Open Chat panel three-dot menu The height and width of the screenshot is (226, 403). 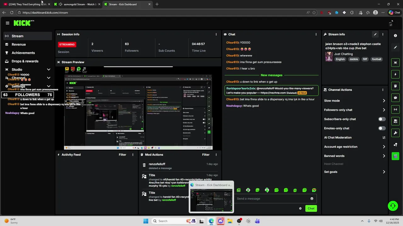316,34
